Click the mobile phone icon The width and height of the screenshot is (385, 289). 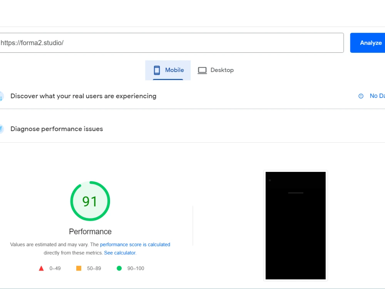pos(157,70)
